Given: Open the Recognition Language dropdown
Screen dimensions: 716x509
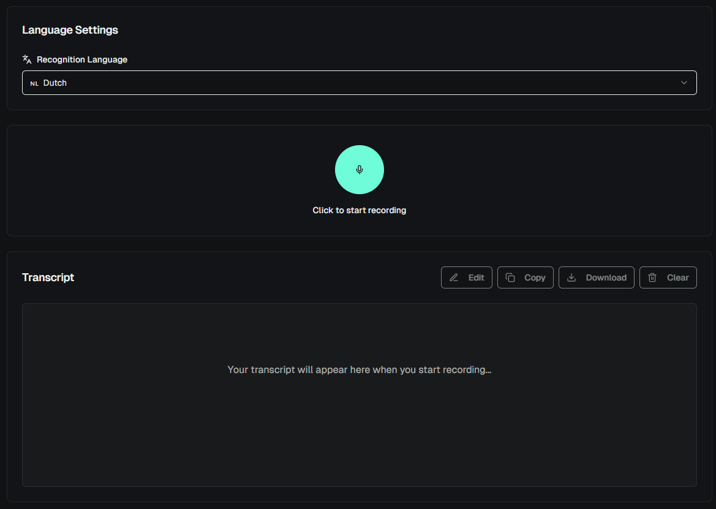Looking at the screenshot, I should click(359, 83).
